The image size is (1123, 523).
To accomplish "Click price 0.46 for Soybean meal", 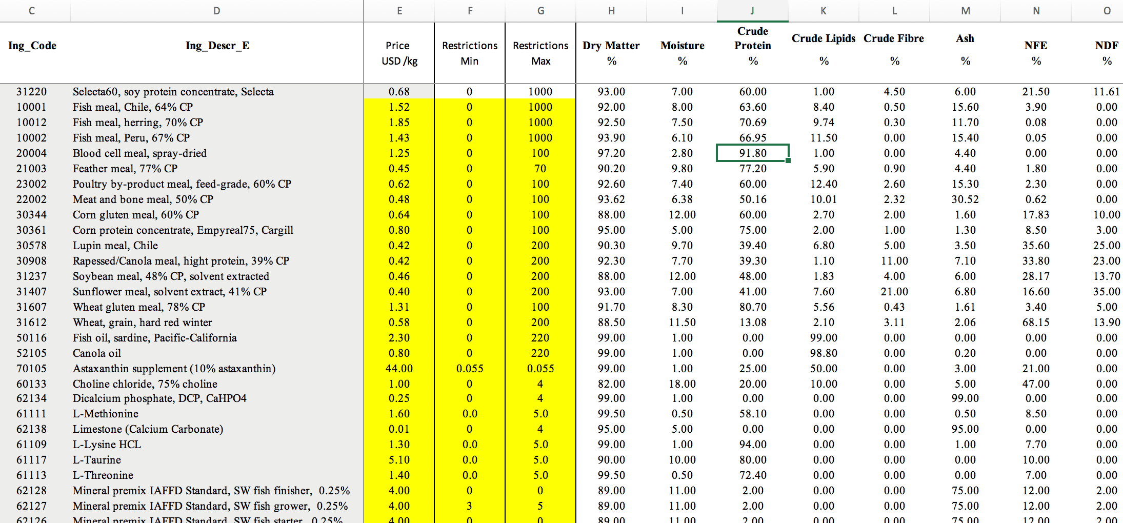I will 399,276.
